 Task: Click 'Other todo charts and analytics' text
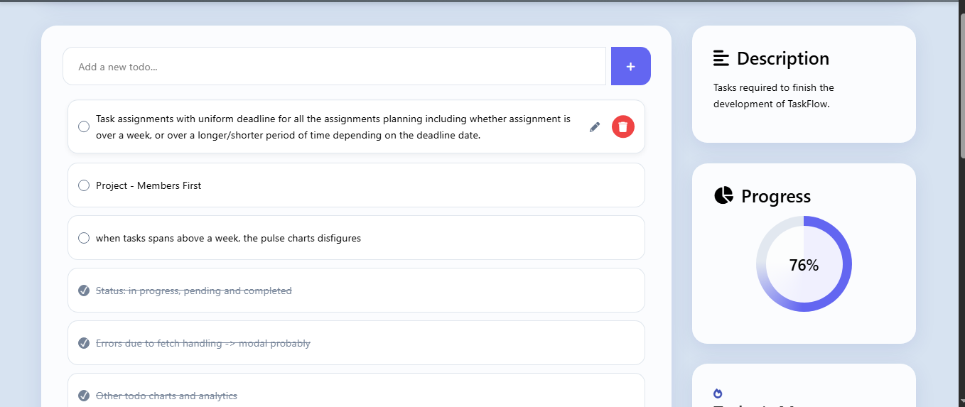[166, 396]
